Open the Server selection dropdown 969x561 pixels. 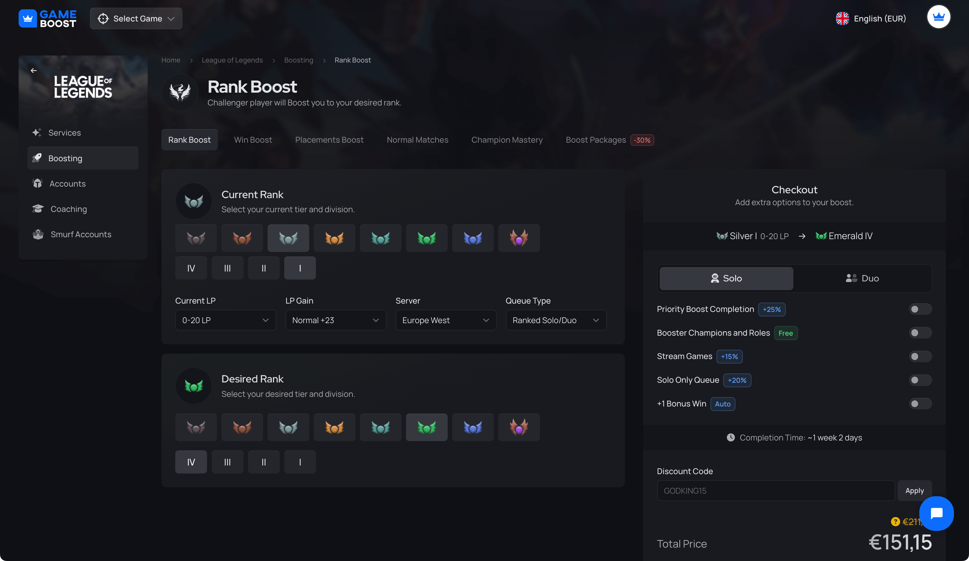(444, 320)
